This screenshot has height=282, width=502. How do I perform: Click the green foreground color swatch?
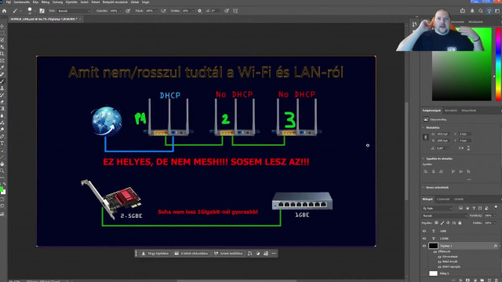coord(2,190)
